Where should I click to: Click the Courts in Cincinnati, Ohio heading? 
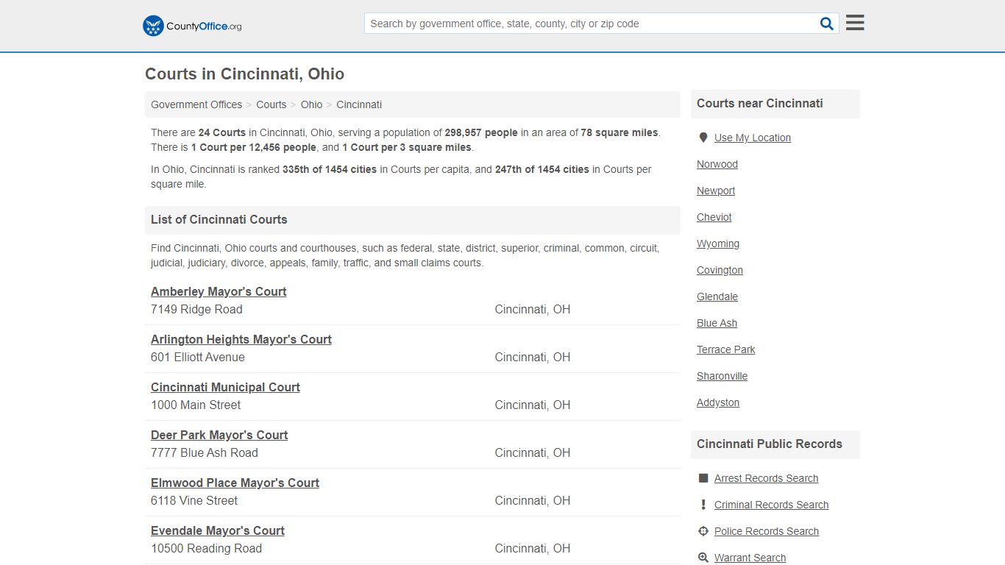245,74
